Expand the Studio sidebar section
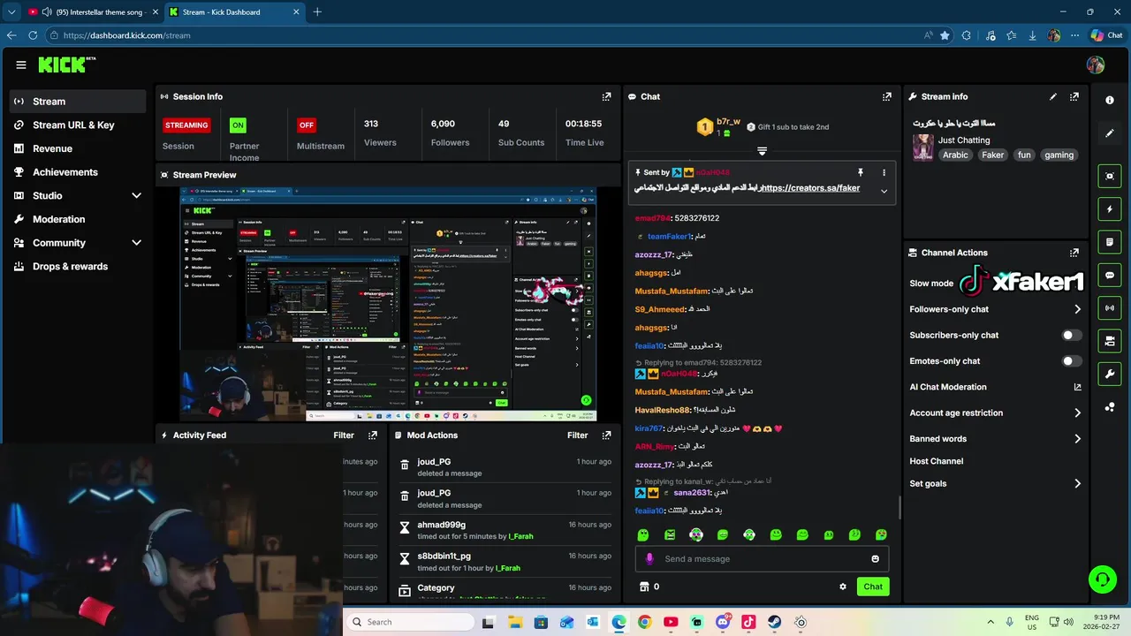 click(136, 195)
